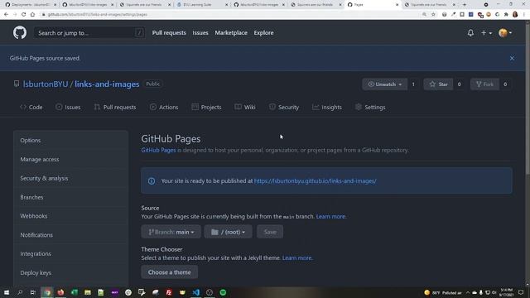This screenshot has height=298, width=530.
Task: Click the Code tab icon
Action: [23, 107]
